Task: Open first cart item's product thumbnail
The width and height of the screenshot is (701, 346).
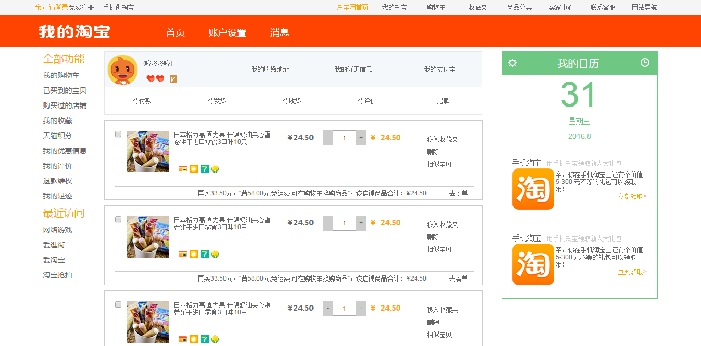Action: pyautogui.click(x=148, y=152)
